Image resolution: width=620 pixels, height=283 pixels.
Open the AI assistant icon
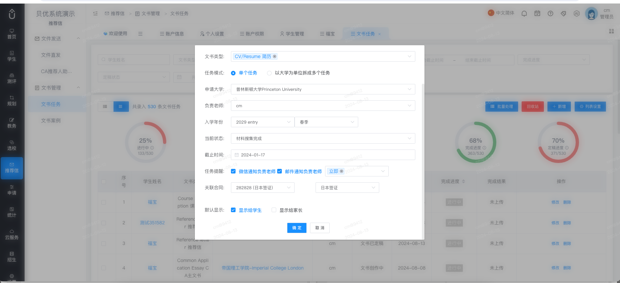(x=577, y=13)
